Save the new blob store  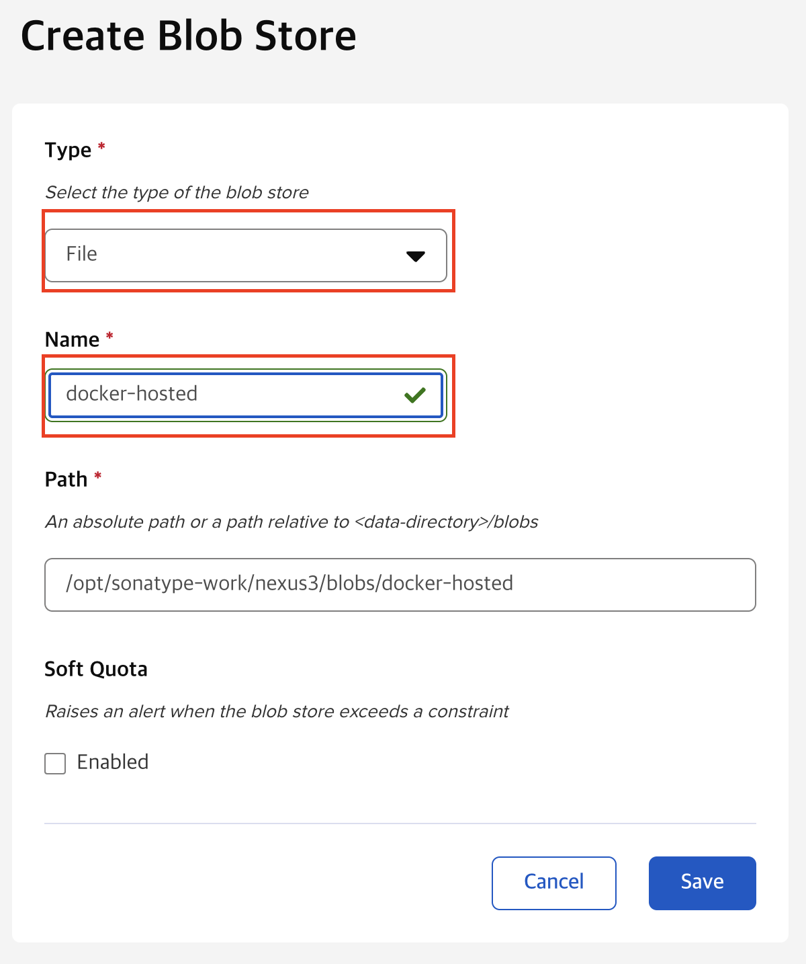tap(702, 883)
